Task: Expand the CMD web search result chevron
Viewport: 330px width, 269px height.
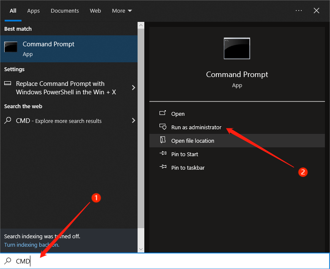Action: [x=133, y=120]
